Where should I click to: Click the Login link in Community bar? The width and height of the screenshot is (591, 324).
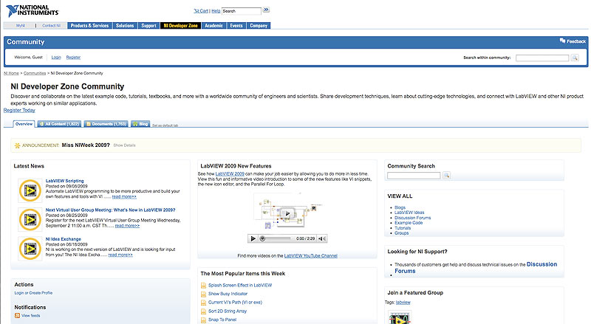click(56, 58)
